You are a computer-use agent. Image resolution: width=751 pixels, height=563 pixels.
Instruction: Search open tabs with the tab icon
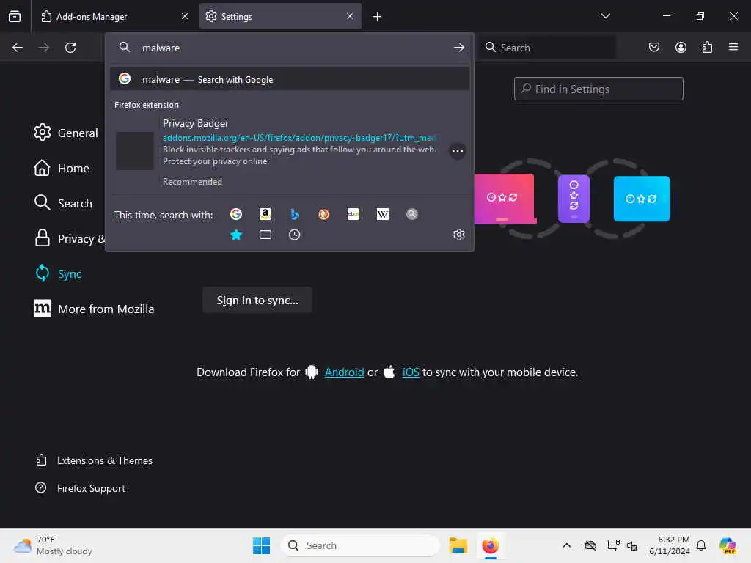[x=265, y=235]
